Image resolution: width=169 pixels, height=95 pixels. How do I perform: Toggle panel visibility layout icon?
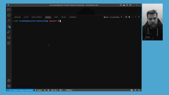(124, 5)
